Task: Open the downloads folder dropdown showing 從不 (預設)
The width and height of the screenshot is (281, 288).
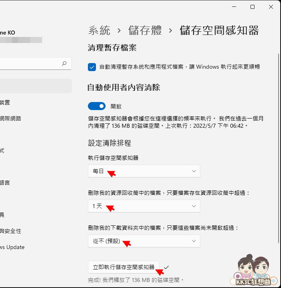Action: (144, 241)
